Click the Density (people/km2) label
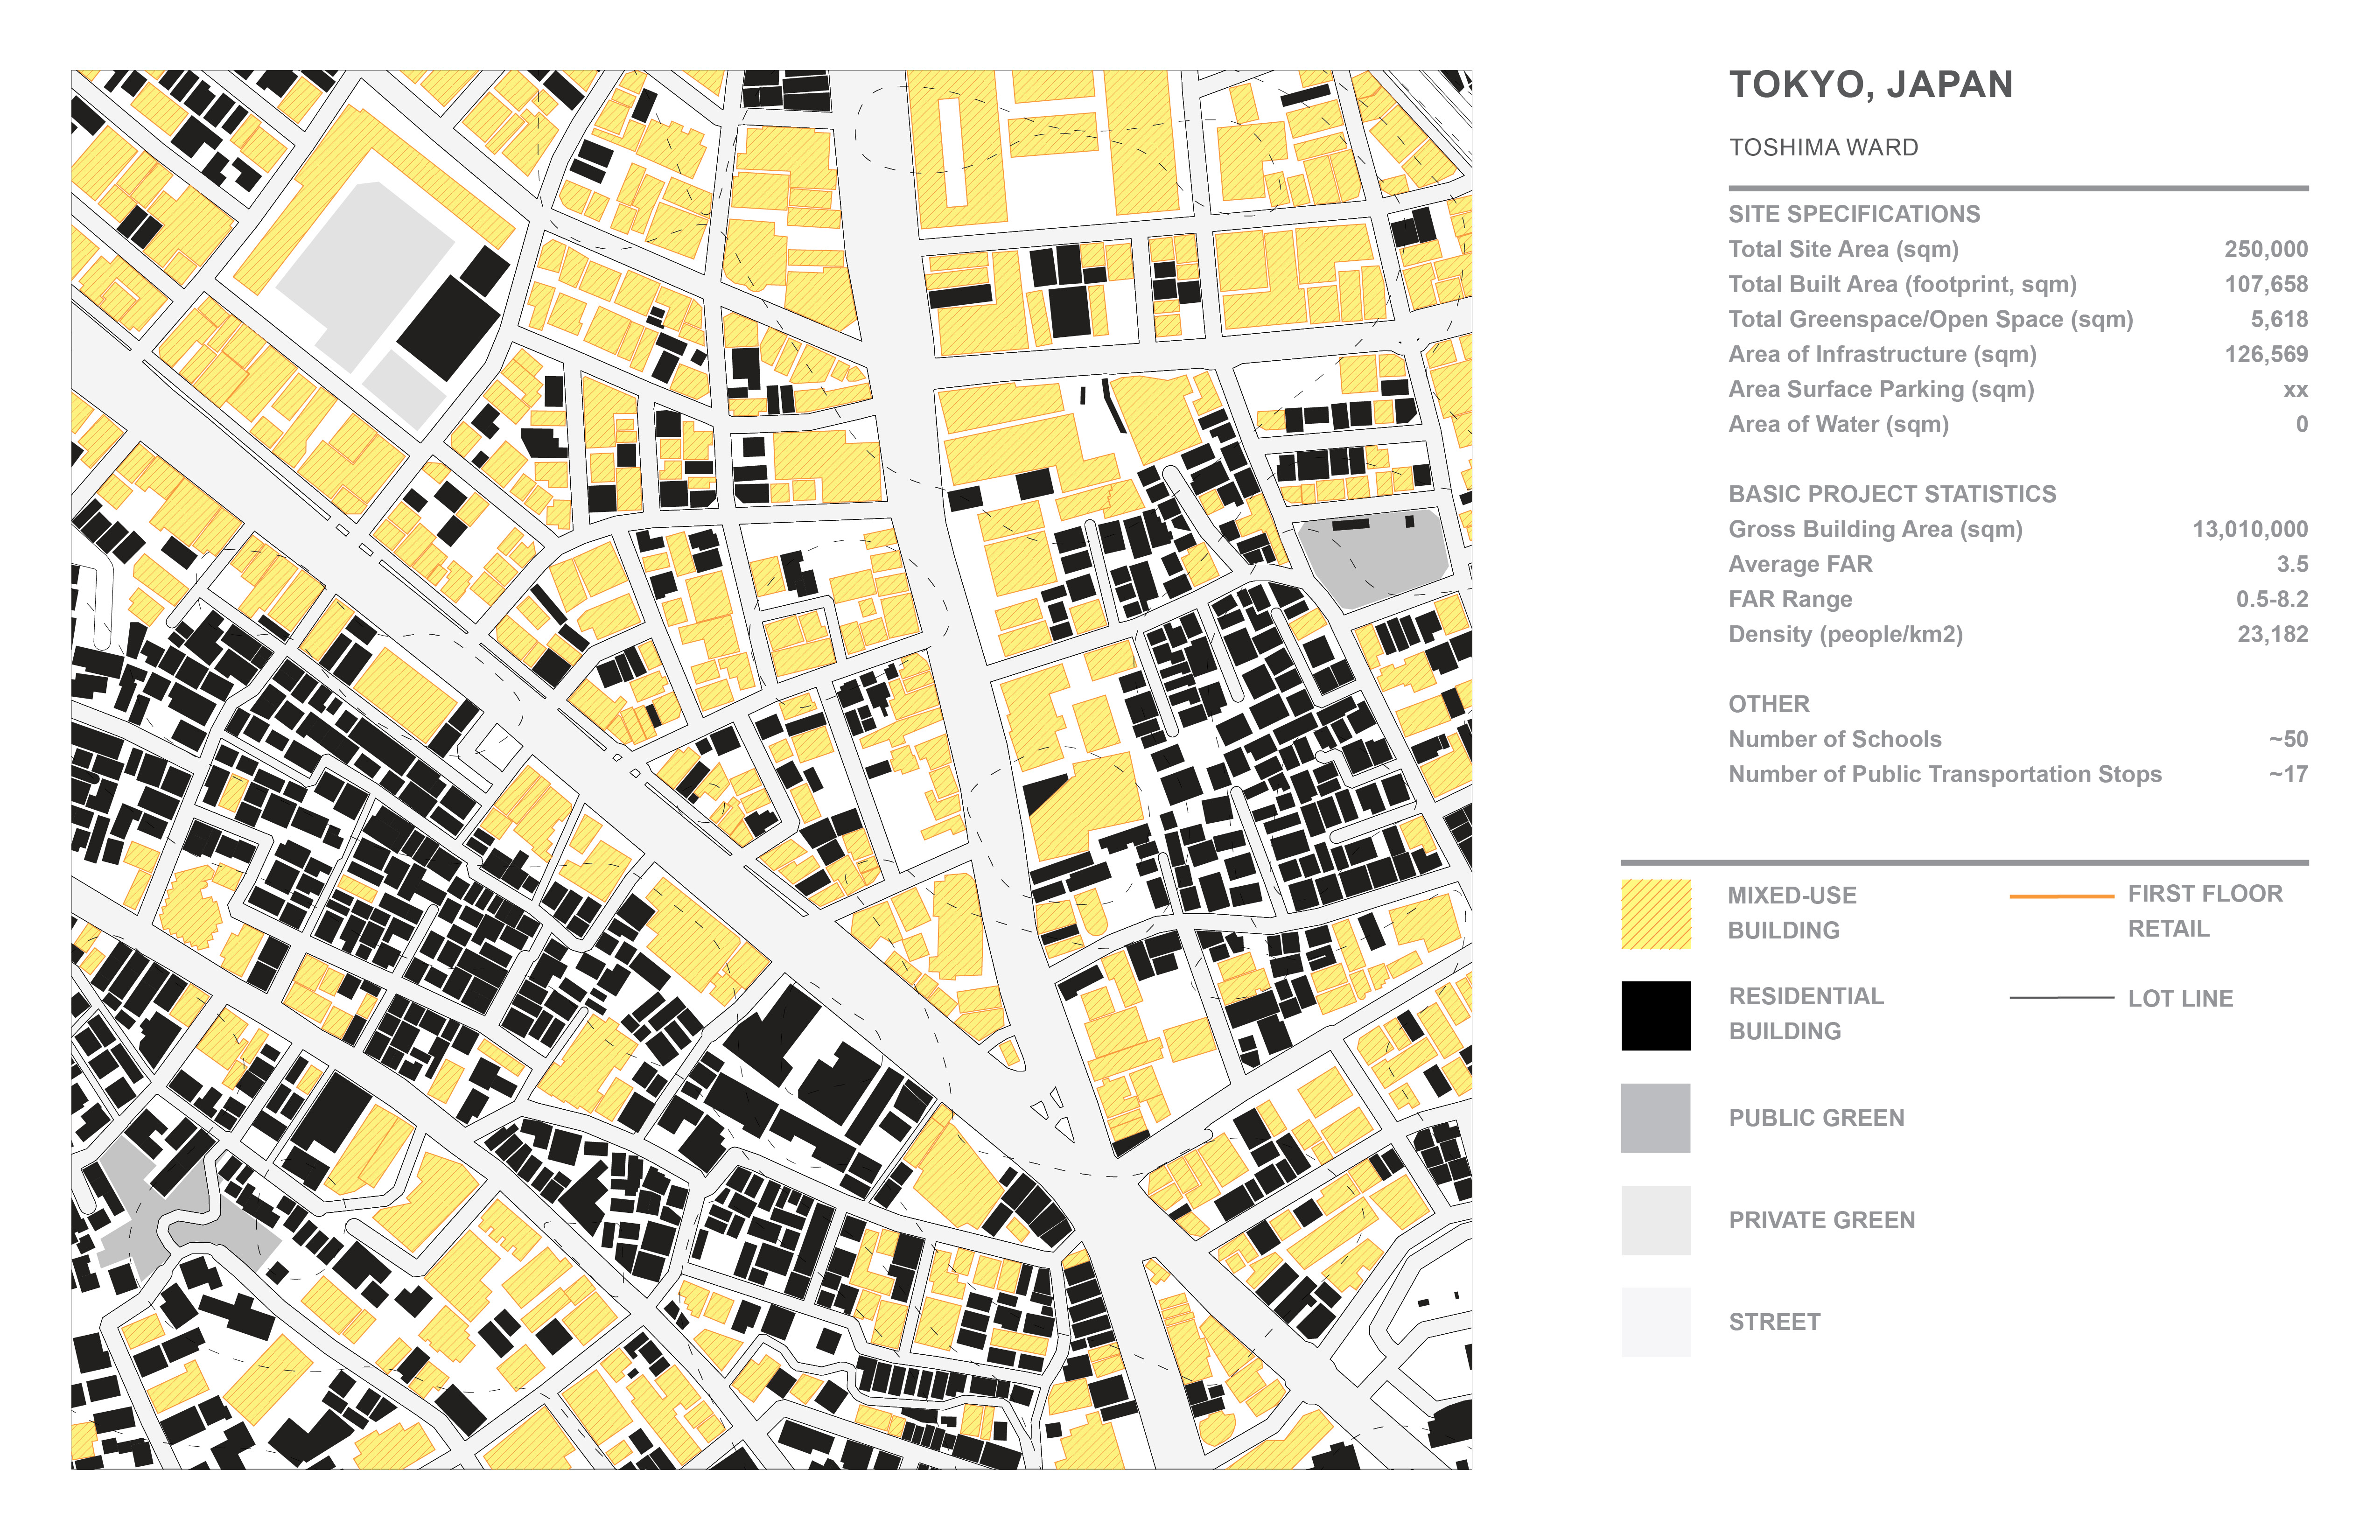Screen dimensions: 2380x1540 coord(1845,635)
